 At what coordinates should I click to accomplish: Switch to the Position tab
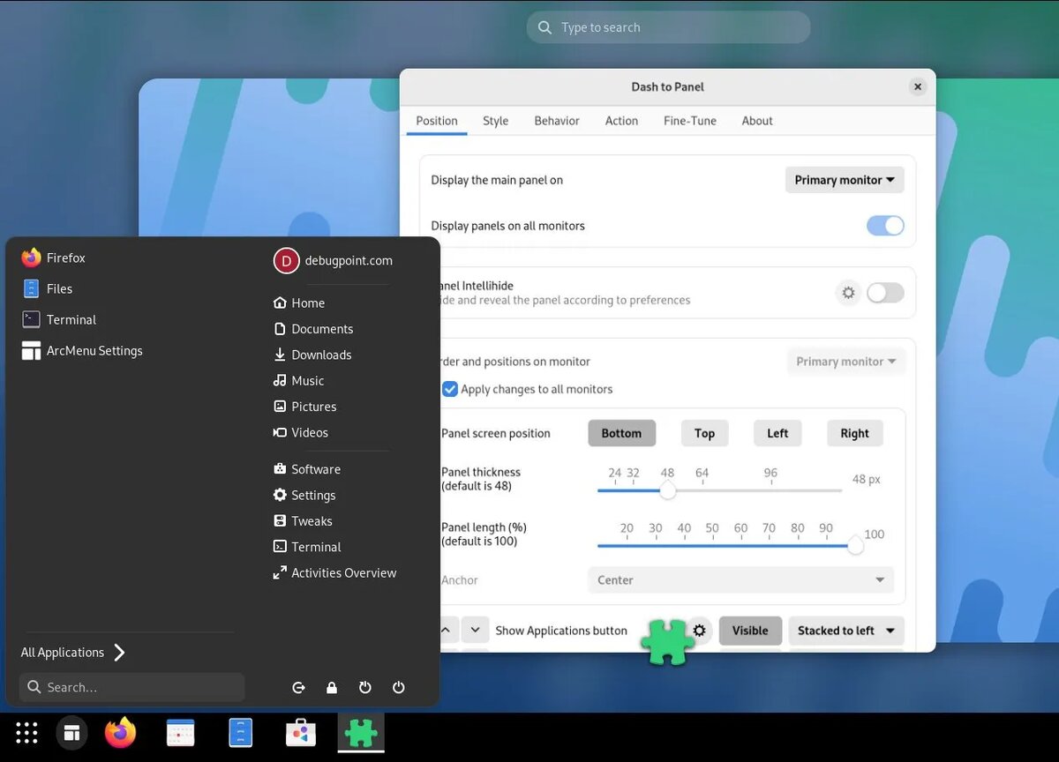click(437, 121)
